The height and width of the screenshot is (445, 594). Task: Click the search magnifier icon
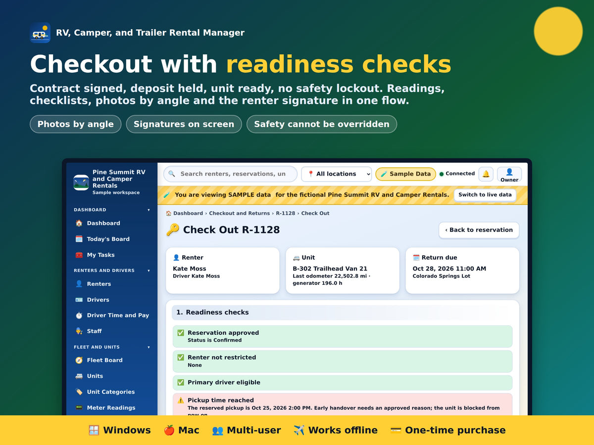172,174
